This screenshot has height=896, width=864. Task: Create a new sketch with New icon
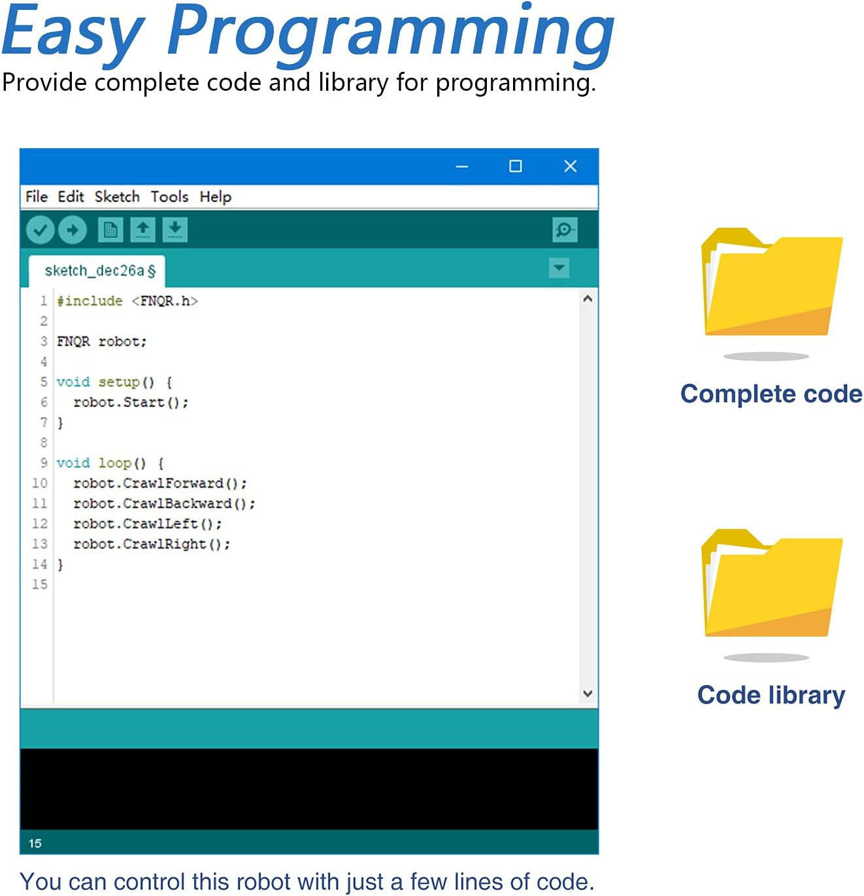click(110, 230)
